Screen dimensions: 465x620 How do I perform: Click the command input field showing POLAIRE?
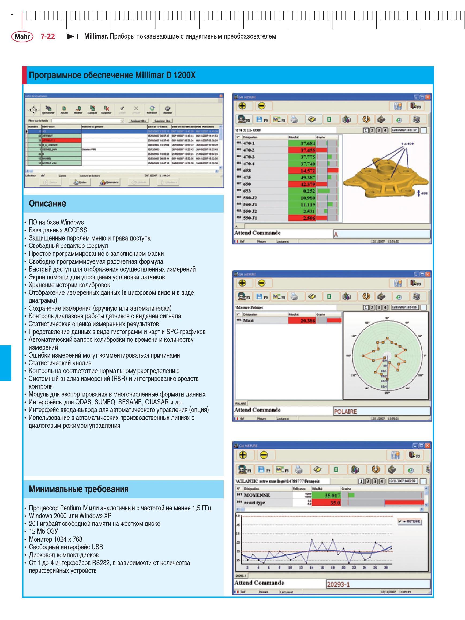381,411
